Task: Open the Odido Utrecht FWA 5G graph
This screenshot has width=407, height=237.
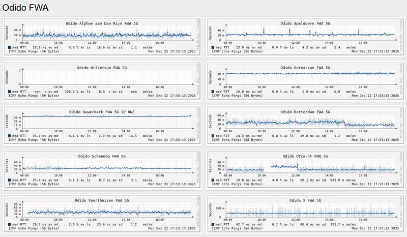Action: 305,170
